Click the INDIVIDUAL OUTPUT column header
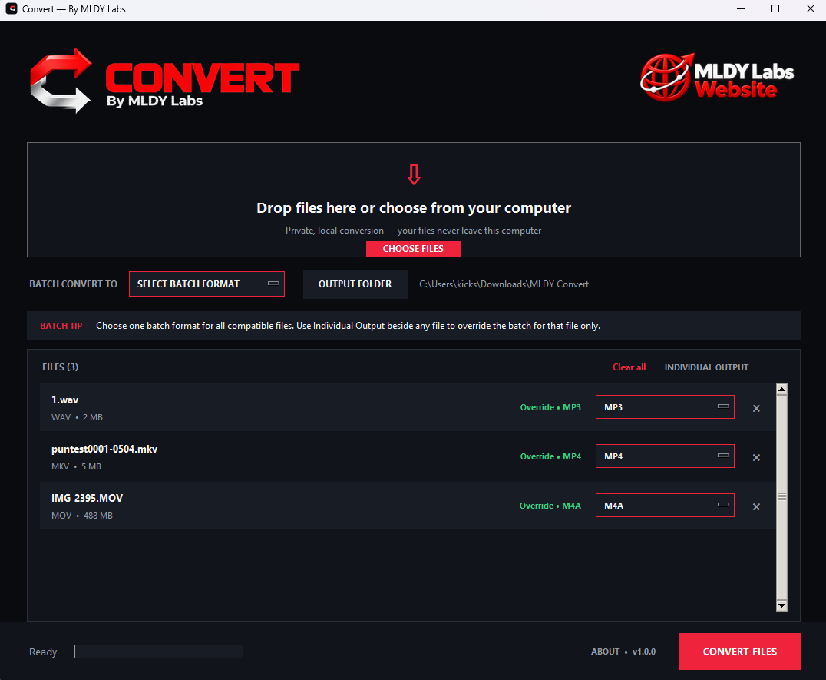This screenshot has height=680, width=826. tap(706, 367)
